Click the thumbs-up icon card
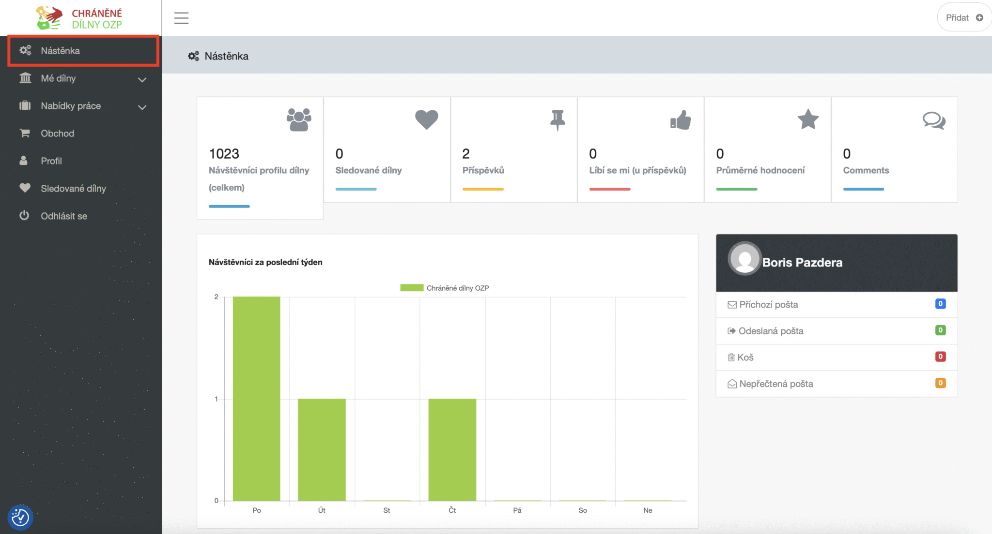 [681, 120]
